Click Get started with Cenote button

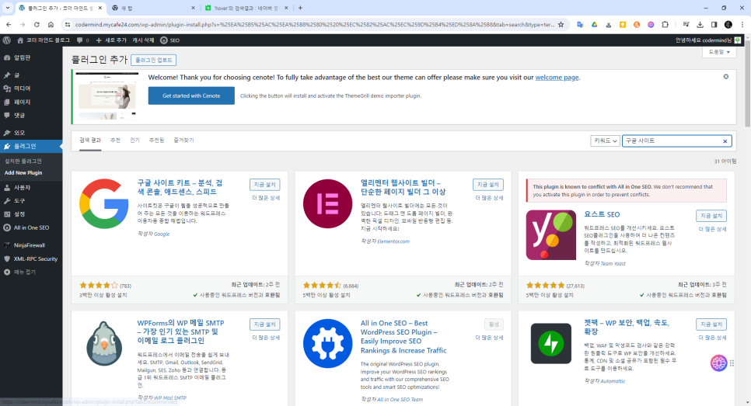click(x=191, y=95)
